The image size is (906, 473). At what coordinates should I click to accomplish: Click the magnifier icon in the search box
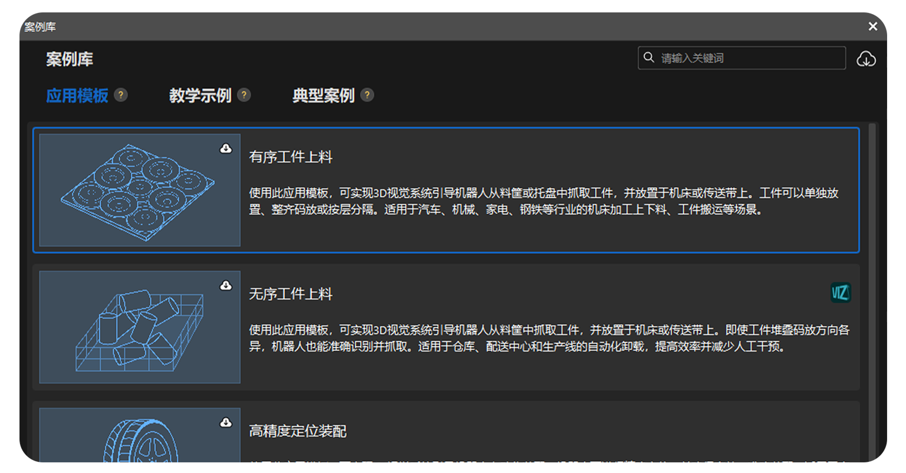tap(649, 57)
